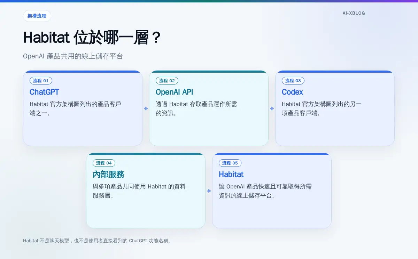This screenshot has width=418, height=259.
Task: Select the 流程 05 badge
Action: [230, 163]
